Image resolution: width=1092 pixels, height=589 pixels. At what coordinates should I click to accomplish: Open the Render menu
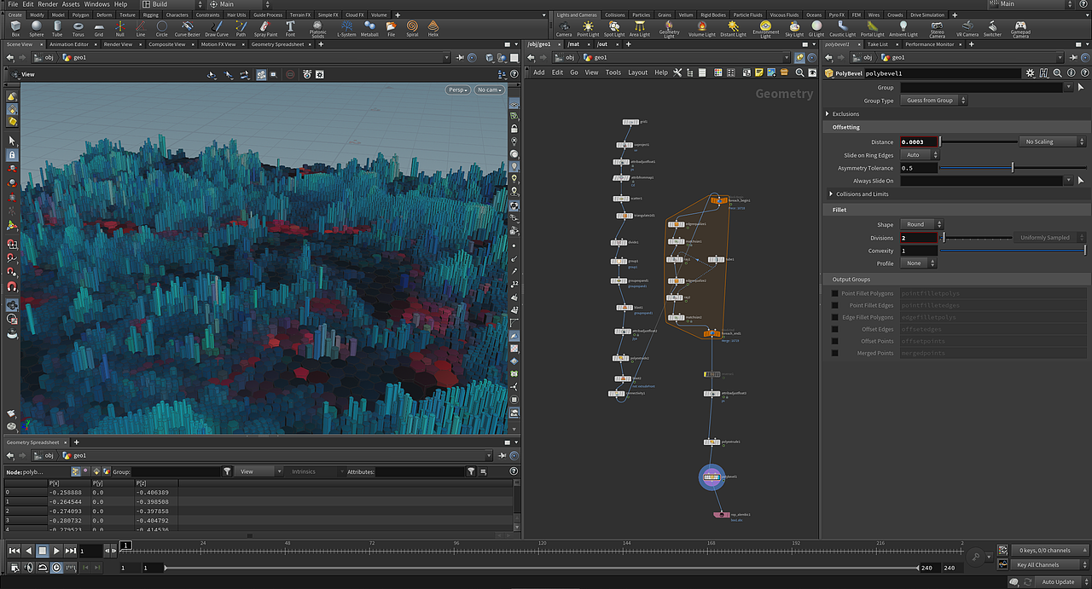tap(48, 4)
